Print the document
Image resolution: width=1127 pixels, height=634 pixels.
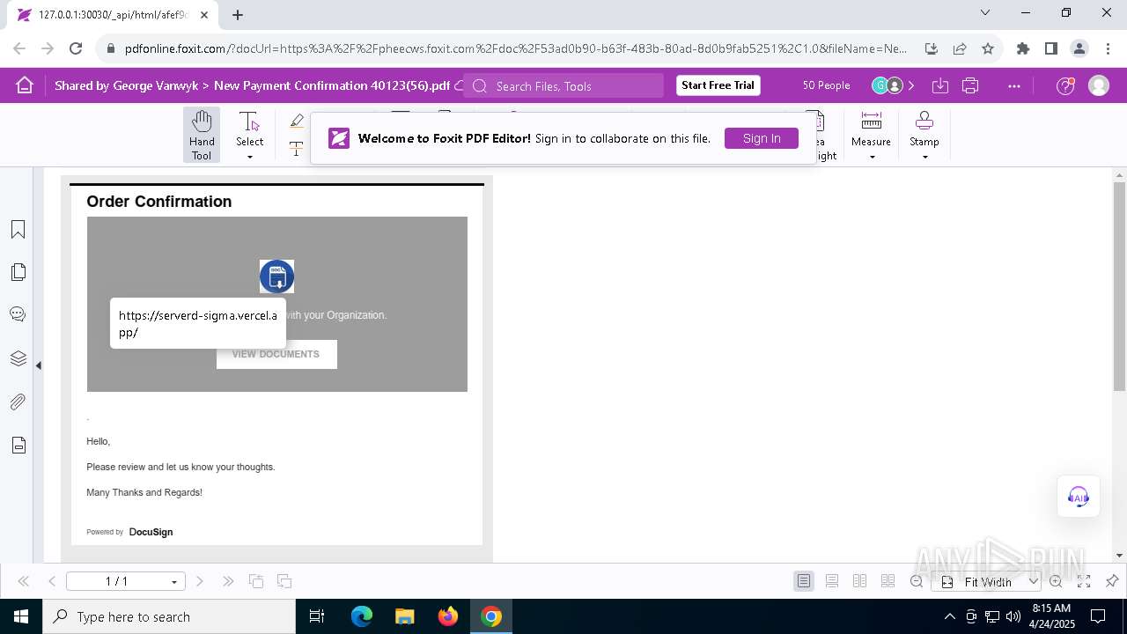pos(970,85)
